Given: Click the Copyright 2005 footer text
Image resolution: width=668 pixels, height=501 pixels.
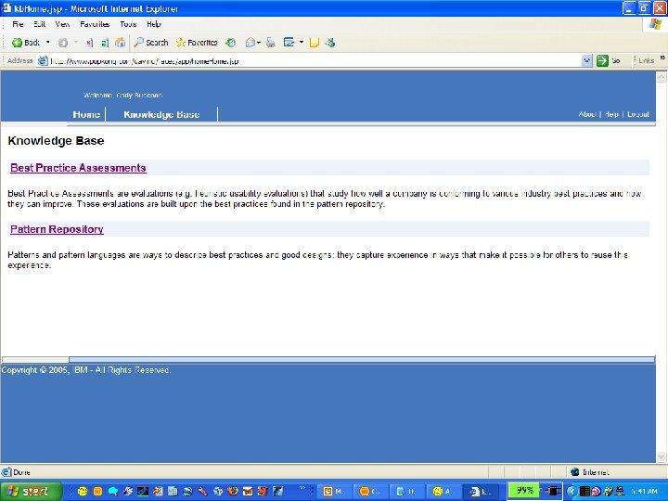Looking at the screenshot, I should pyautogui.click(x=85, y=370).
